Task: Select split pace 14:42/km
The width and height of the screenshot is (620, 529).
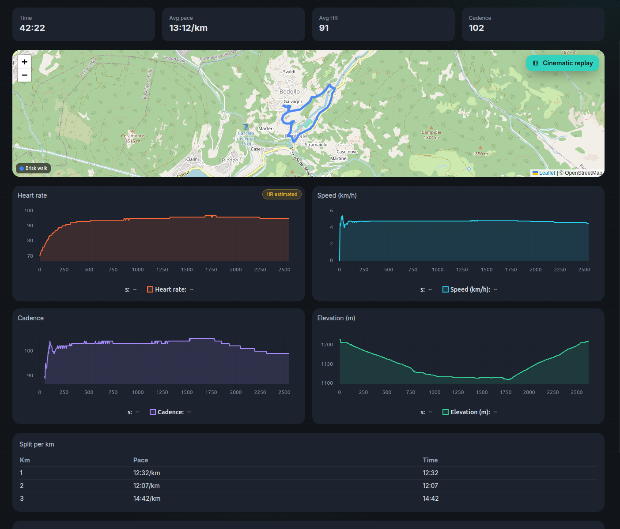Action: pyautogui.click(x=147, y=499)
